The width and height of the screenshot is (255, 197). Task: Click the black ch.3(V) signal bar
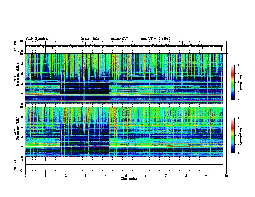click(x=124, y=165)
